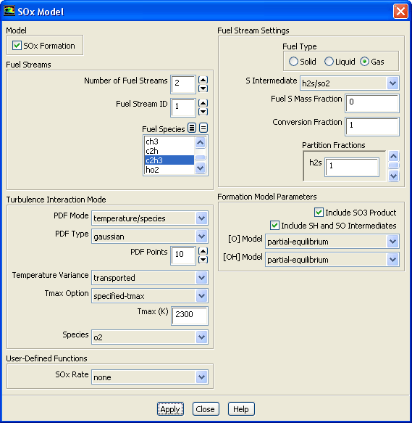Open S Intermediate dropdown
Screen dimensions: 412x423
pyautogui.click(x=392, y=83)
